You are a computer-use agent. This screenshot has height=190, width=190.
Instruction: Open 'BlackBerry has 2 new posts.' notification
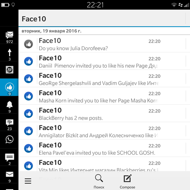point(104,113)
